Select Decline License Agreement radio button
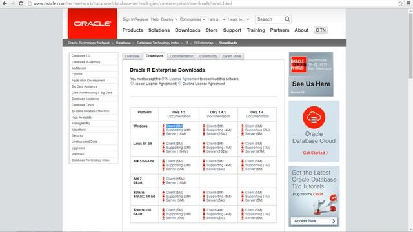The image size is (413, 232). click(179, 83)
